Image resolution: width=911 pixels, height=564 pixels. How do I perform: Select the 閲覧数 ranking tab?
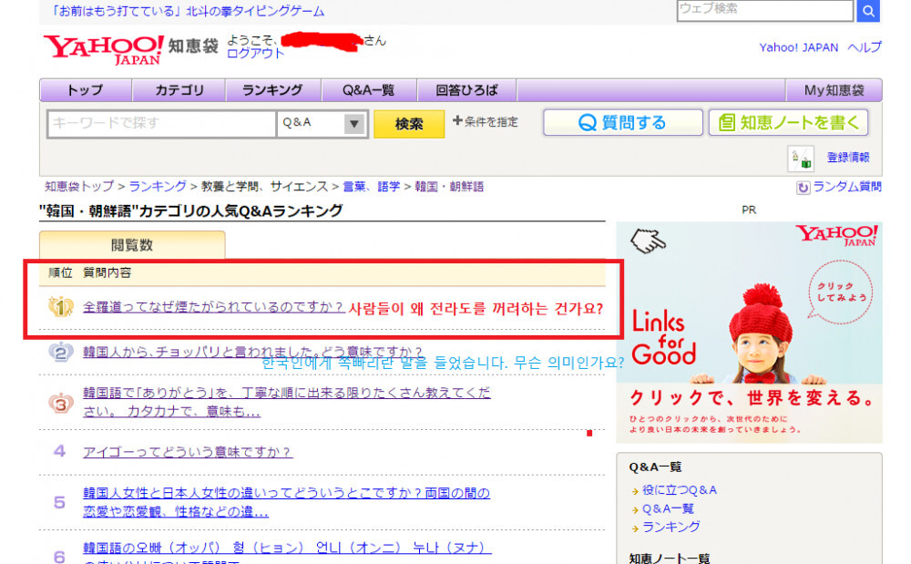132,245
